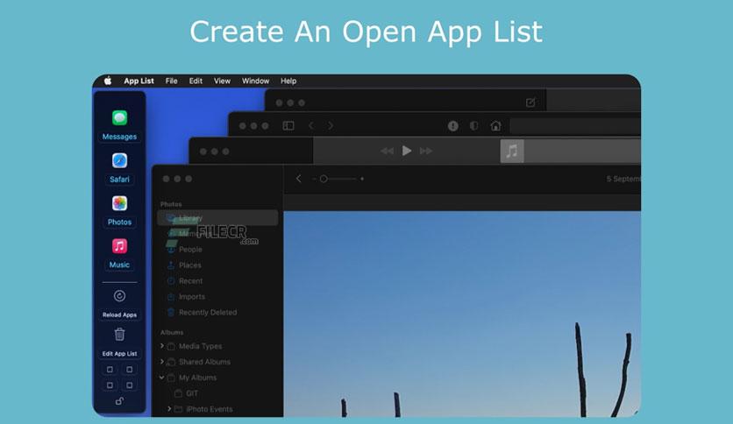Select People in the Photos sidebar
Image resolution: width=733 pixels, height=424 pixels.
(x=190, y=250)
